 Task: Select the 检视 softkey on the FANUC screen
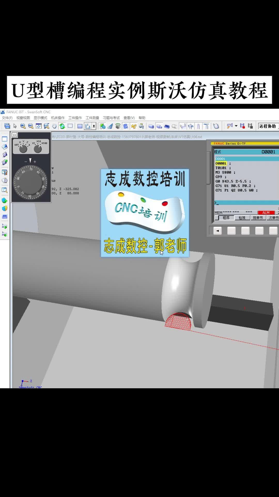click(242, 218)
